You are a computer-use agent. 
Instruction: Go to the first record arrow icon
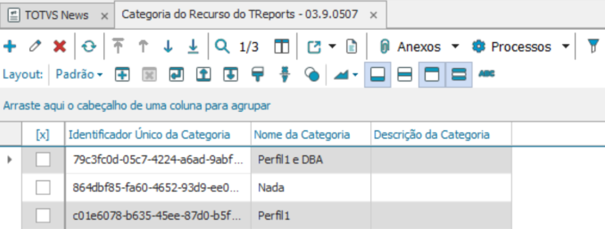click(118, 46)
